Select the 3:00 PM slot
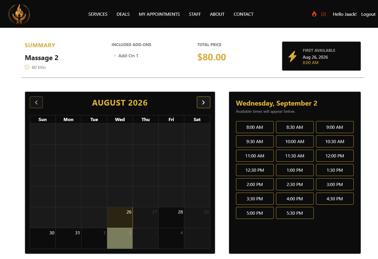The width and height of the screenshot is (378, 259). point(335,184)
